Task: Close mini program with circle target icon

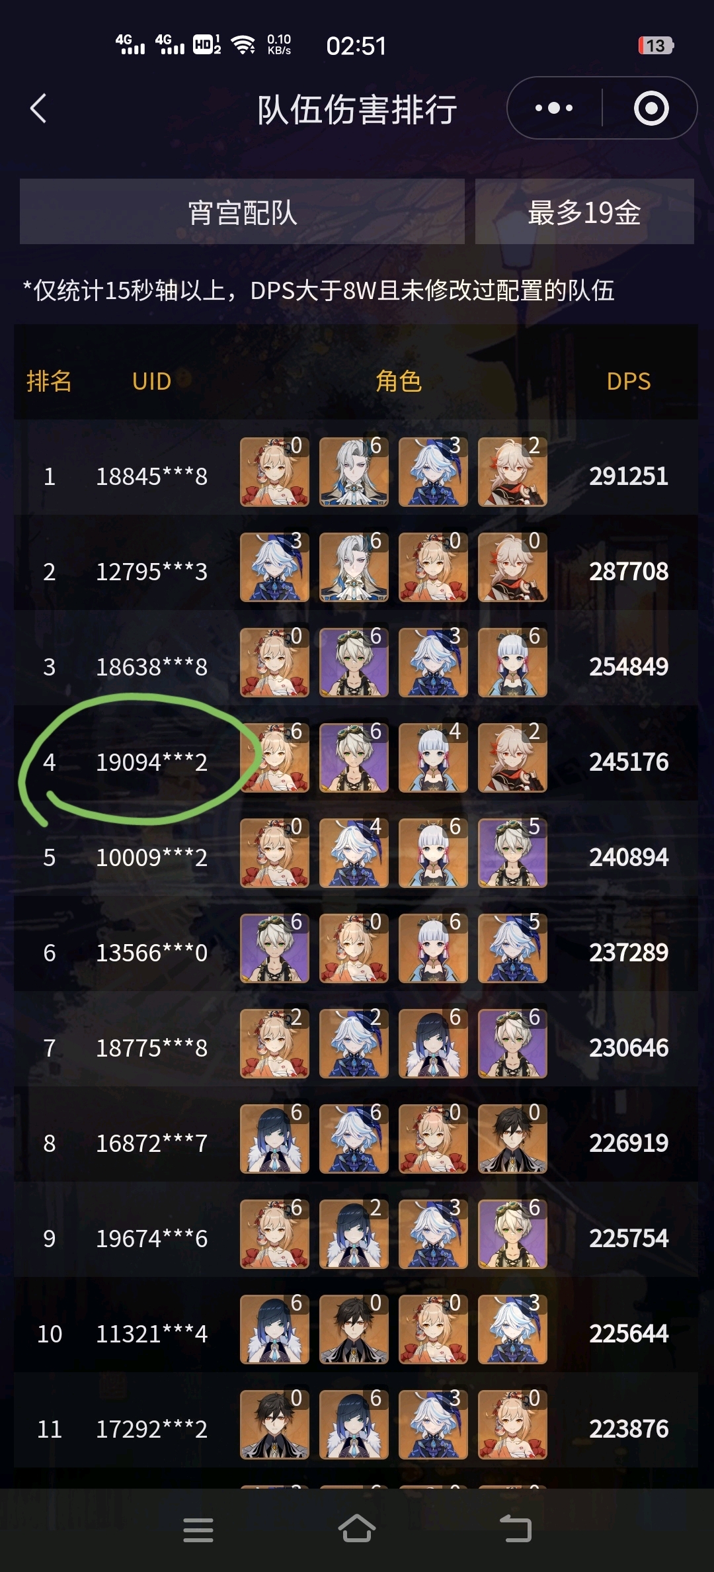Action: tap(651, 109)
